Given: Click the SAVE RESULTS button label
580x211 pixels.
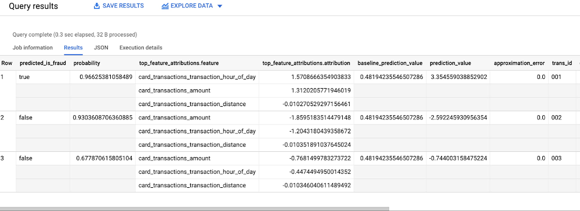Looking at the screenshot, I should coord(123,6).
